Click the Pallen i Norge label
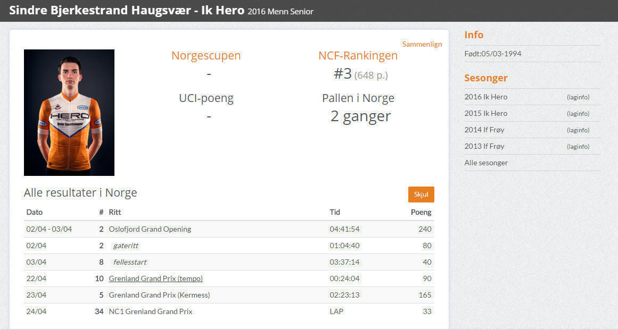 358,98
